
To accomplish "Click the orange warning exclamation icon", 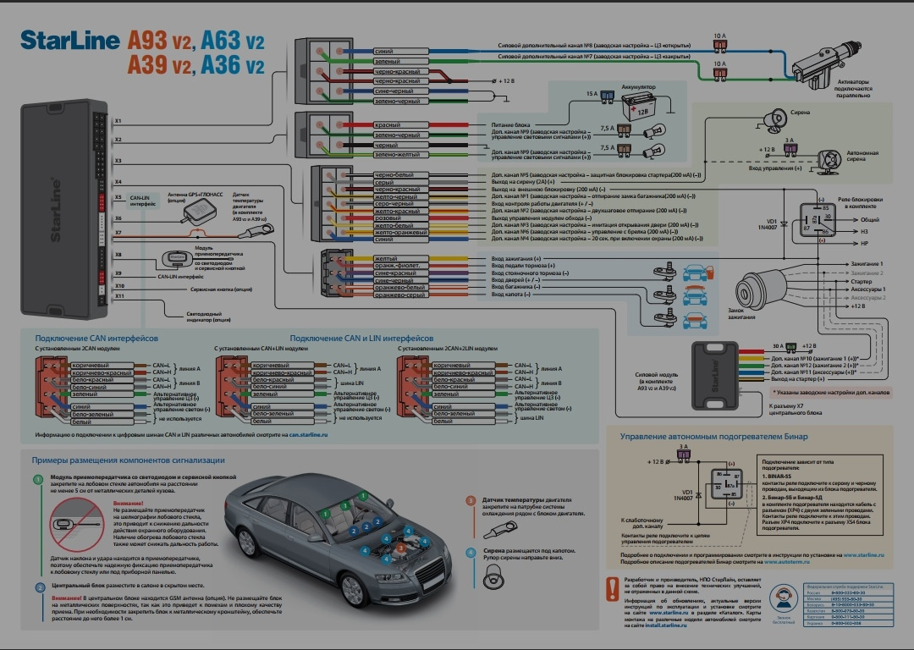I will [612, 590].
